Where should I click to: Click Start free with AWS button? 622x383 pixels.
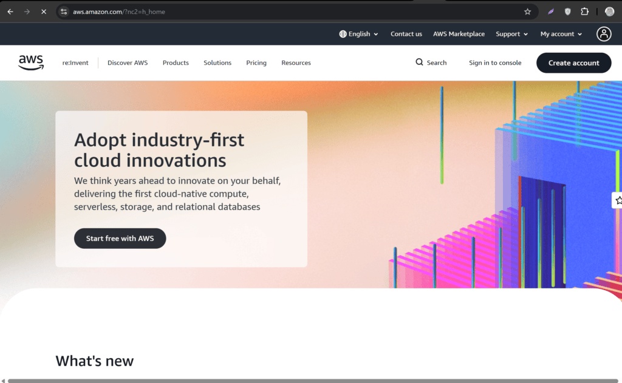click(120, 239)
